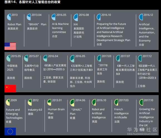
Task: Click the blue pie icon next to 2016.05
Action: 54,17
